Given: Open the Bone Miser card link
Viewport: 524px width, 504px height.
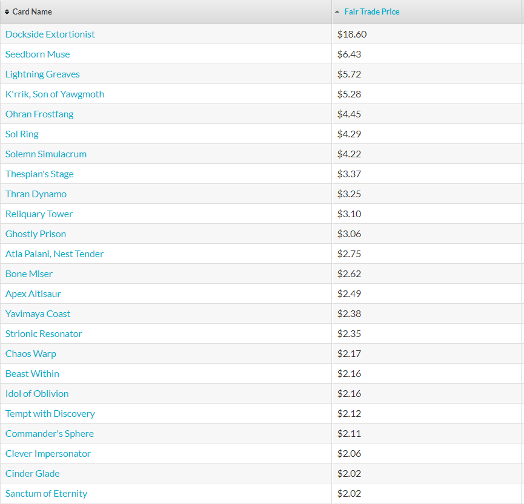Looking at the screenshot, I should [28, 273].
